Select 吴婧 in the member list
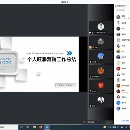 click(x=123, y=80)
